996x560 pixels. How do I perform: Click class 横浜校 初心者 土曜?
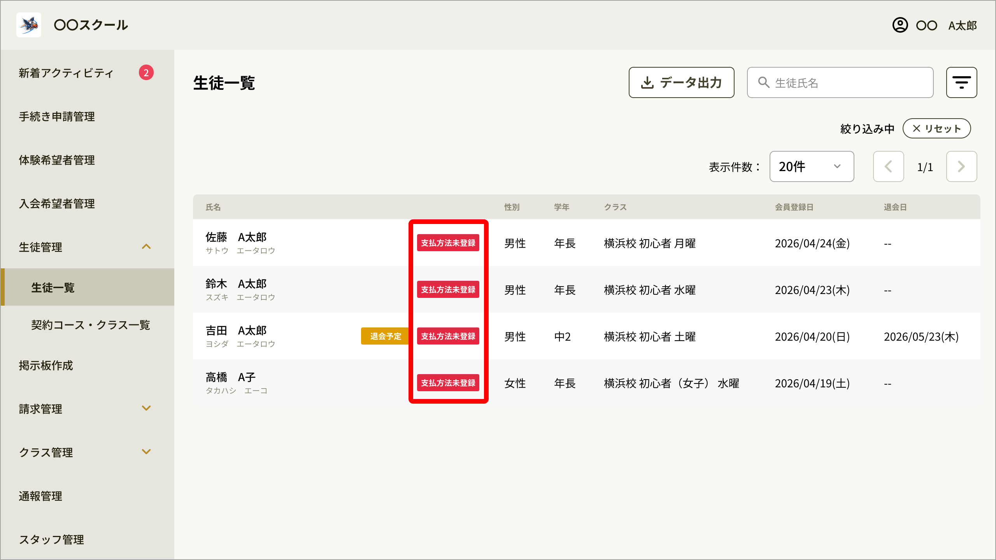[650, 337]
